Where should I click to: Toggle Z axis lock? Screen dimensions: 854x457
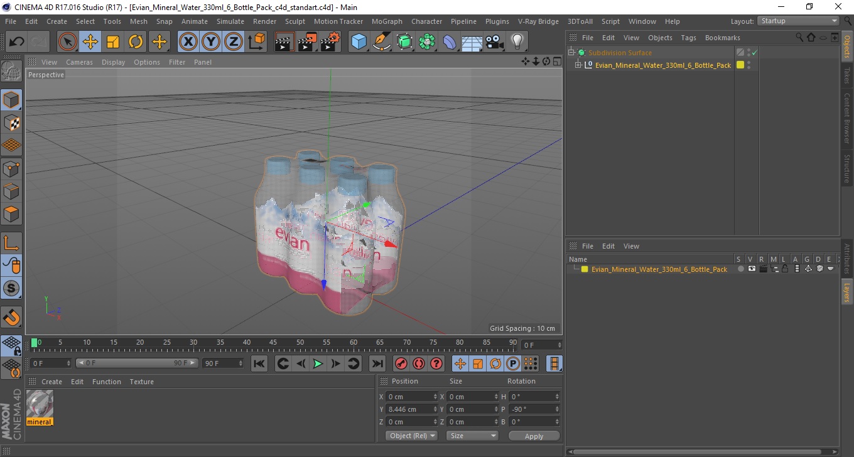pos(234,42)
